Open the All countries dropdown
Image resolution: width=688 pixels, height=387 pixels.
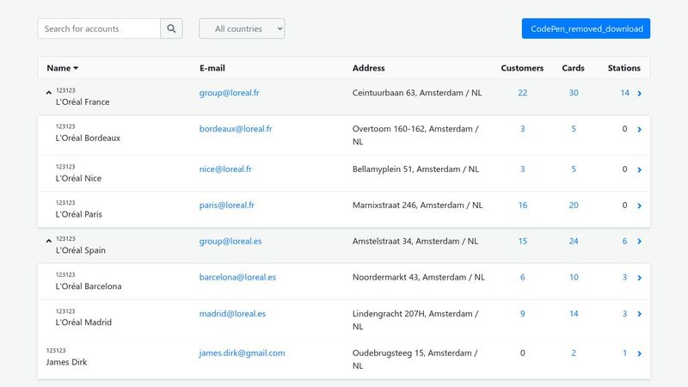(242, 28)
